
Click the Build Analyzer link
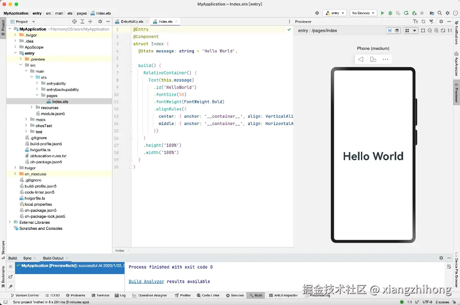(146, 281)
